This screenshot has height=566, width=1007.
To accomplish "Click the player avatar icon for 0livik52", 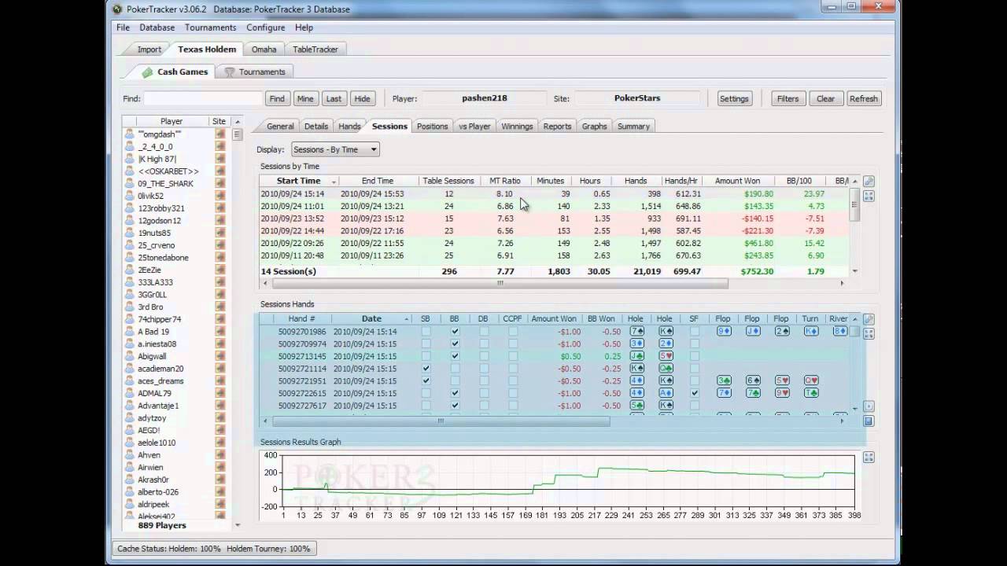I will (x=129, y=196).
